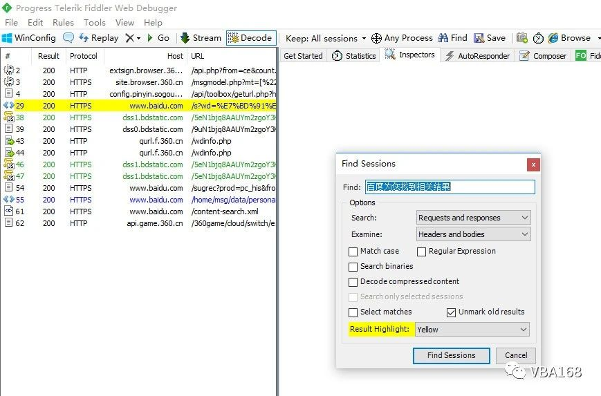Viewport: 601px width, 396px height.
Task: Switch to the Statistics tab
Action: pyautogui.click(x=353, y=56)
